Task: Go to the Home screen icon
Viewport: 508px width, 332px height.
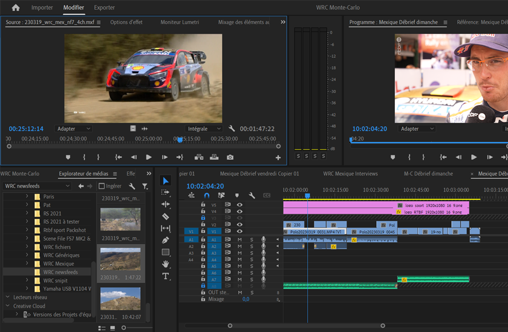Action: click(16, 7)
